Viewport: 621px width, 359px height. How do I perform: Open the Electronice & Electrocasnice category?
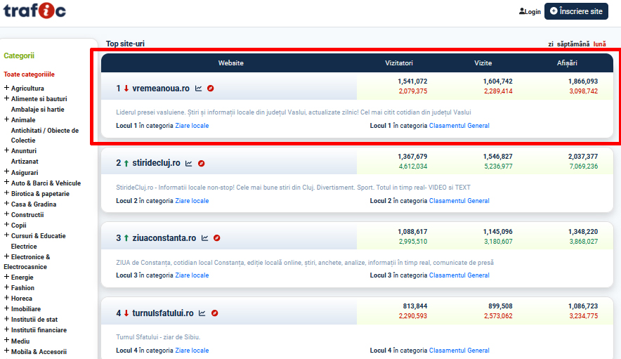tap(27, 262)
